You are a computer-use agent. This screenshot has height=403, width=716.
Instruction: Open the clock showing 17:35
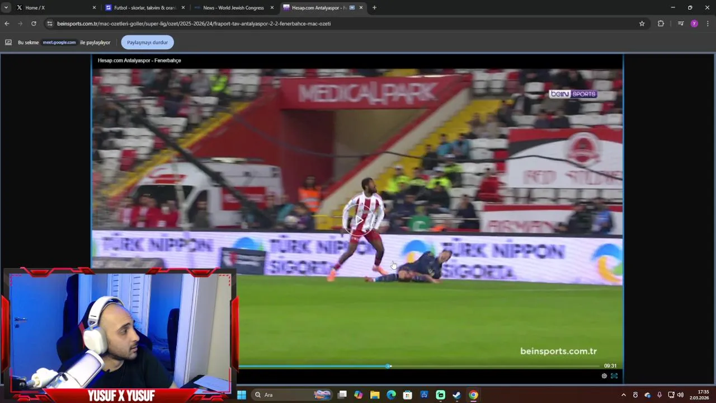(x=700, y=395)
